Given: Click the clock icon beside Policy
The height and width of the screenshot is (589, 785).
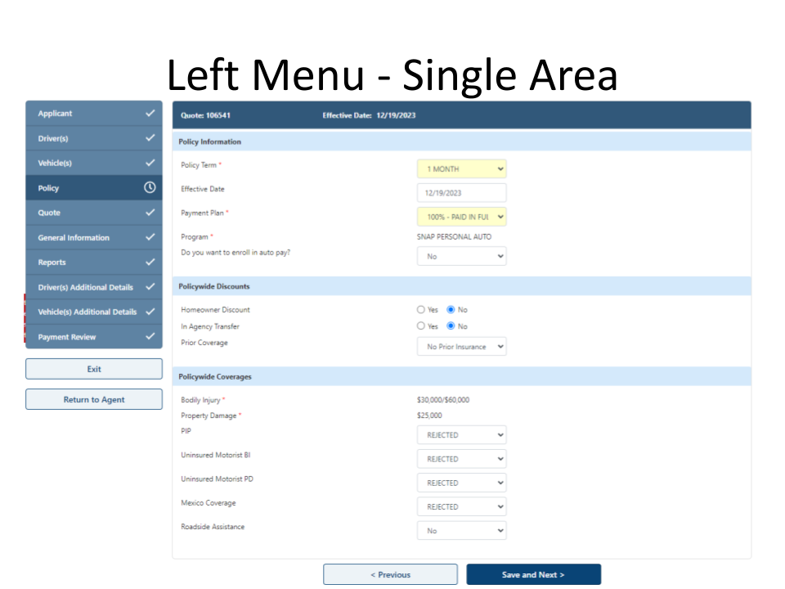Looking at the screenshot, I should [150, 187].
